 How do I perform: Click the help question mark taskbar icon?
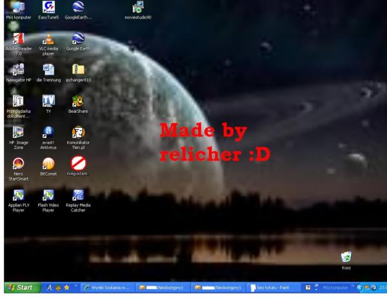click(x=308, y=288)
